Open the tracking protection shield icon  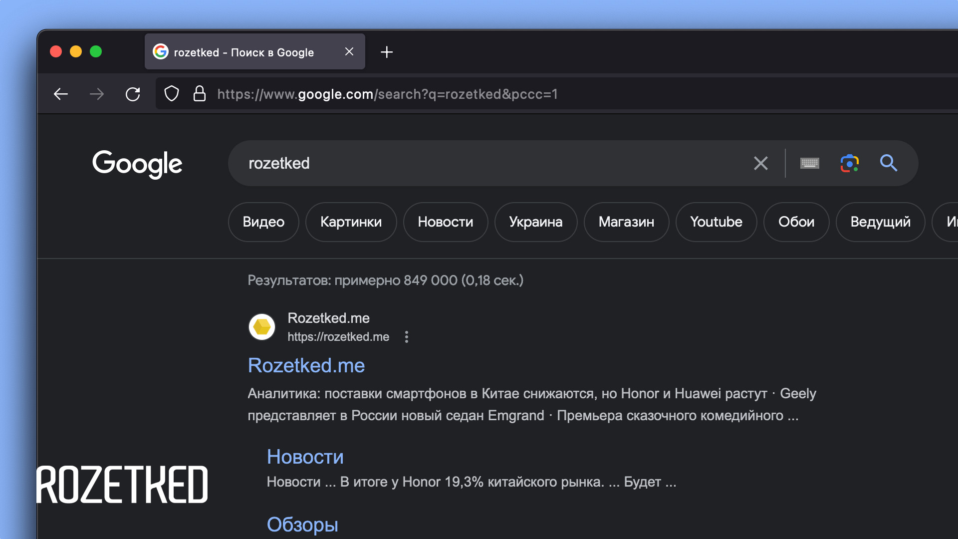coord(171,94)
